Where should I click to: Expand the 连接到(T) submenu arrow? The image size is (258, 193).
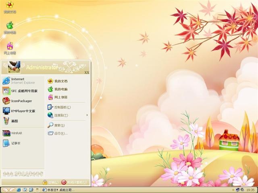[x=87, y=115]
